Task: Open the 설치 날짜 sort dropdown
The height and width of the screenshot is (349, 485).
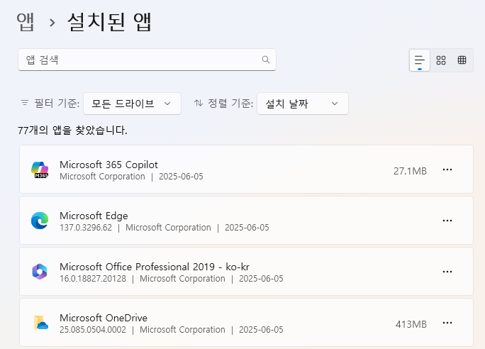Action: pos(303,104)
